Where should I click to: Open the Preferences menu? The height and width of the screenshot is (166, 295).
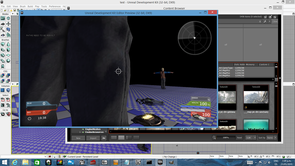55,6
